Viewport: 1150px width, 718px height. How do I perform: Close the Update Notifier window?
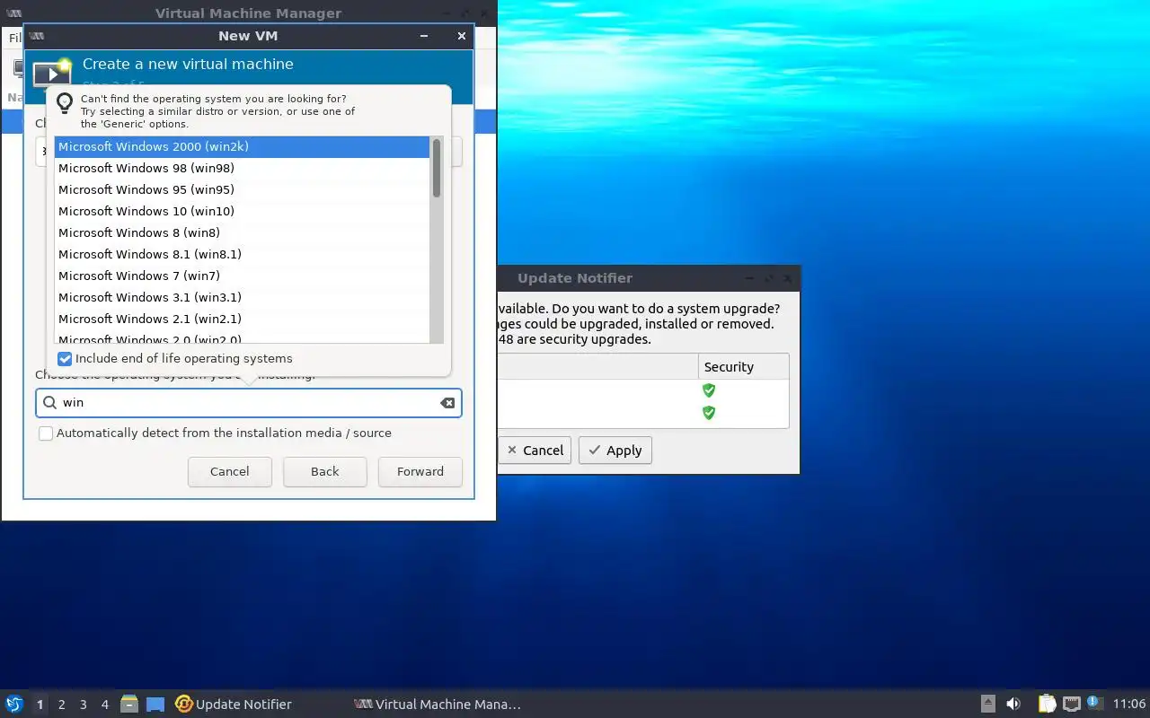pyautogui.click(x=788, y=278)
